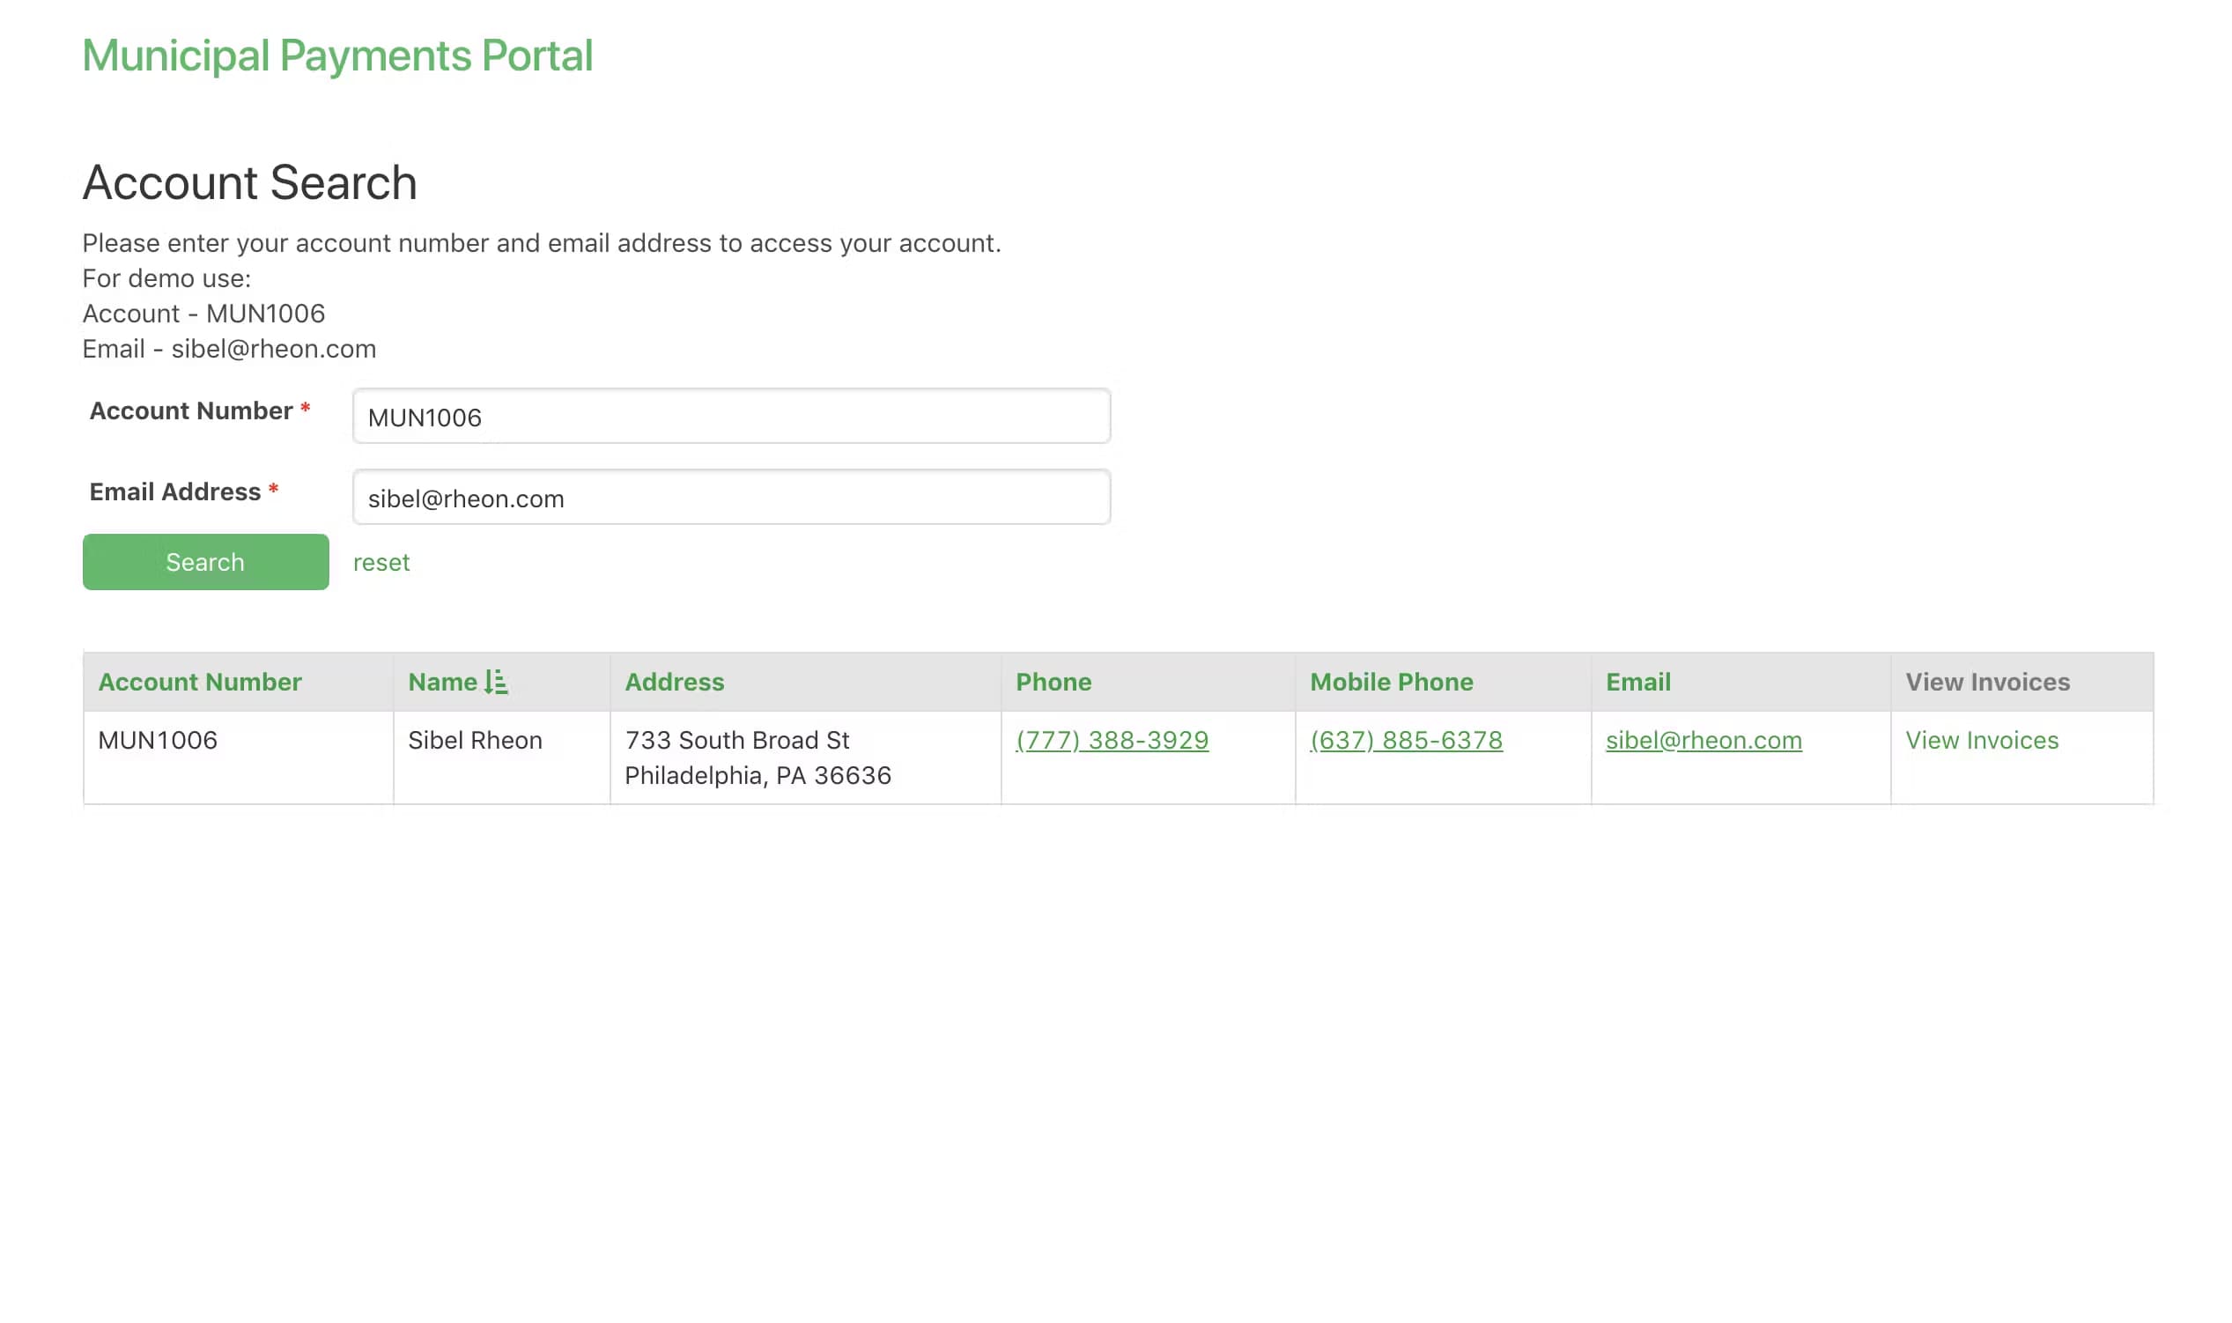Sort by the Phone column header
The width and height of the screenshot is (2232, 1323).
pos(1053,682)
